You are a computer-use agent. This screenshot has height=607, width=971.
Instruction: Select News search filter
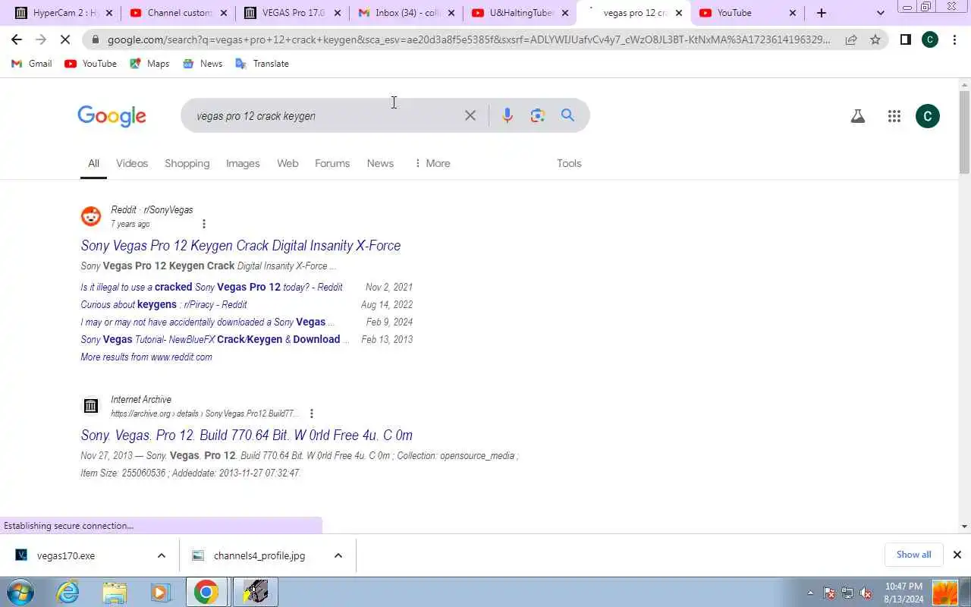380,163
